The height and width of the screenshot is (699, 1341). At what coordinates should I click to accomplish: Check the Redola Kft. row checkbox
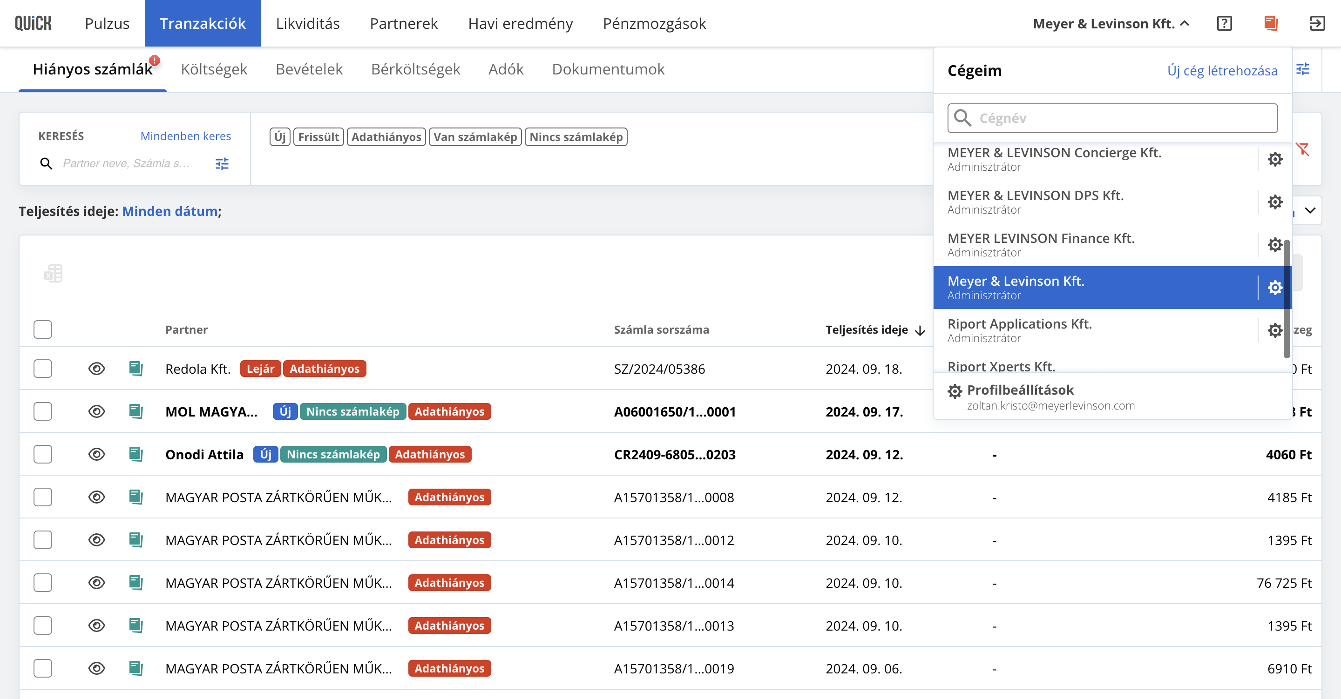[43, 369]
